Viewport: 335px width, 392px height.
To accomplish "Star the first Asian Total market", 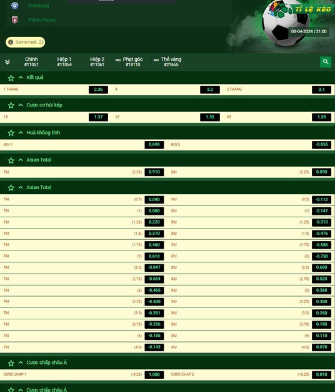I will coord(11,160).
